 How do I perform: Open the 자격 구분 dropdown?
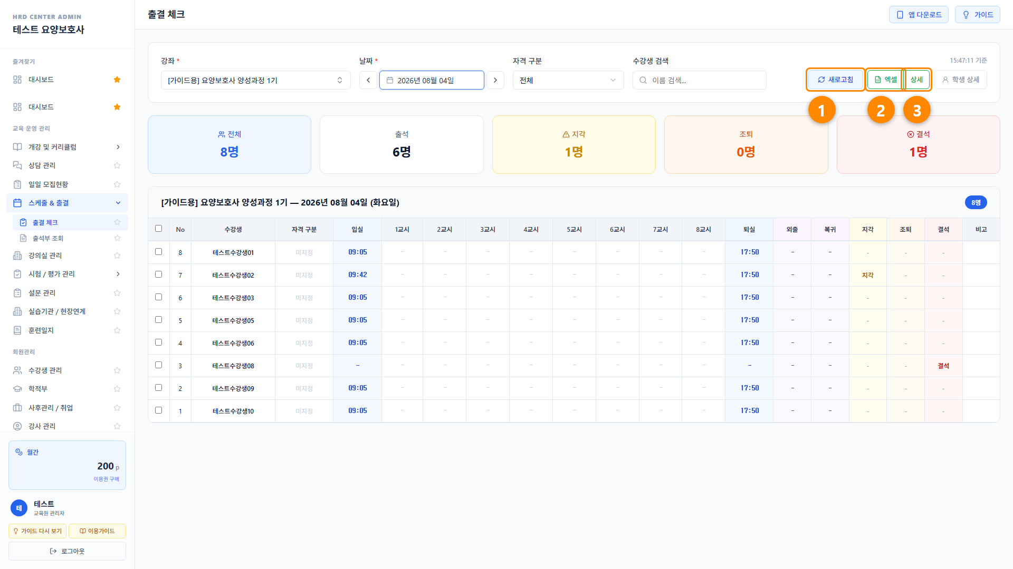tap(568, 80)
